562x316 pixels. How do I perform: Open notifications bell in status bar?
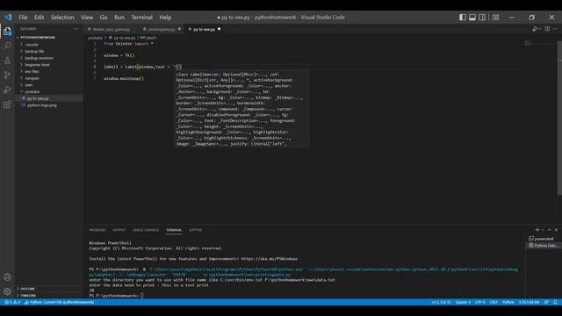pyautogui.click(x=555, y=302)
